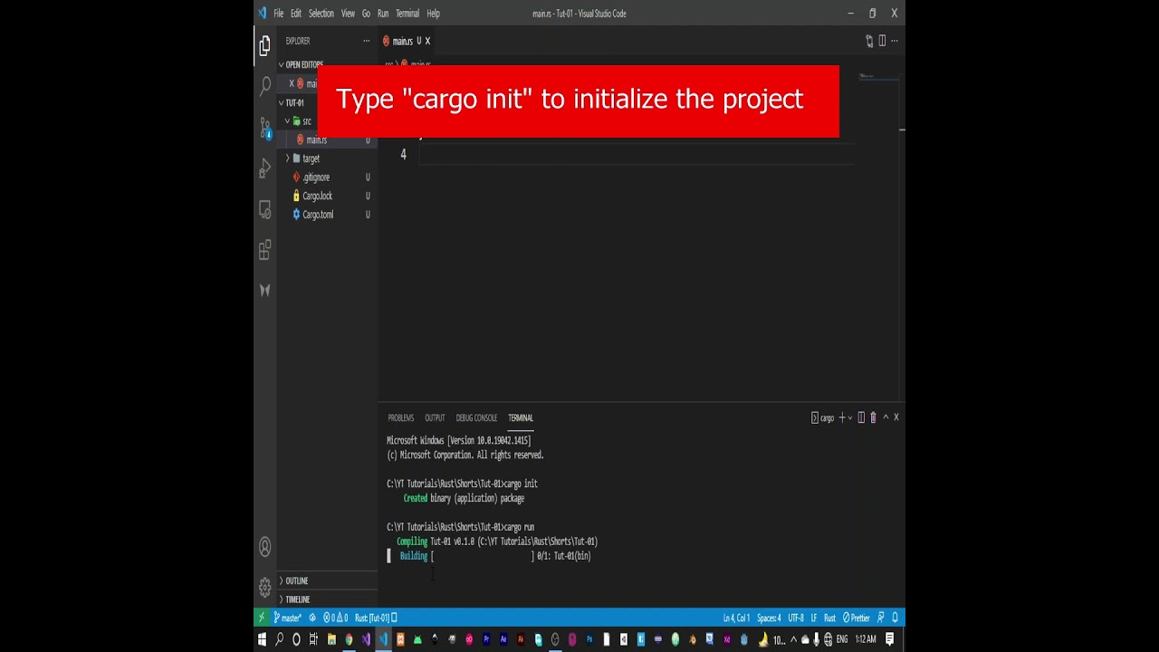Screen dimensions: 1159x652
Task: Kill terminal with trash icon
Action: pos(873,417)
